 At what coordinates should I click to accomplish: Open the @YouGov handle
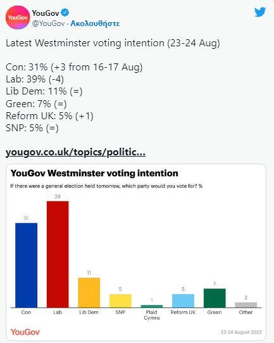click(x=49, y=23)
